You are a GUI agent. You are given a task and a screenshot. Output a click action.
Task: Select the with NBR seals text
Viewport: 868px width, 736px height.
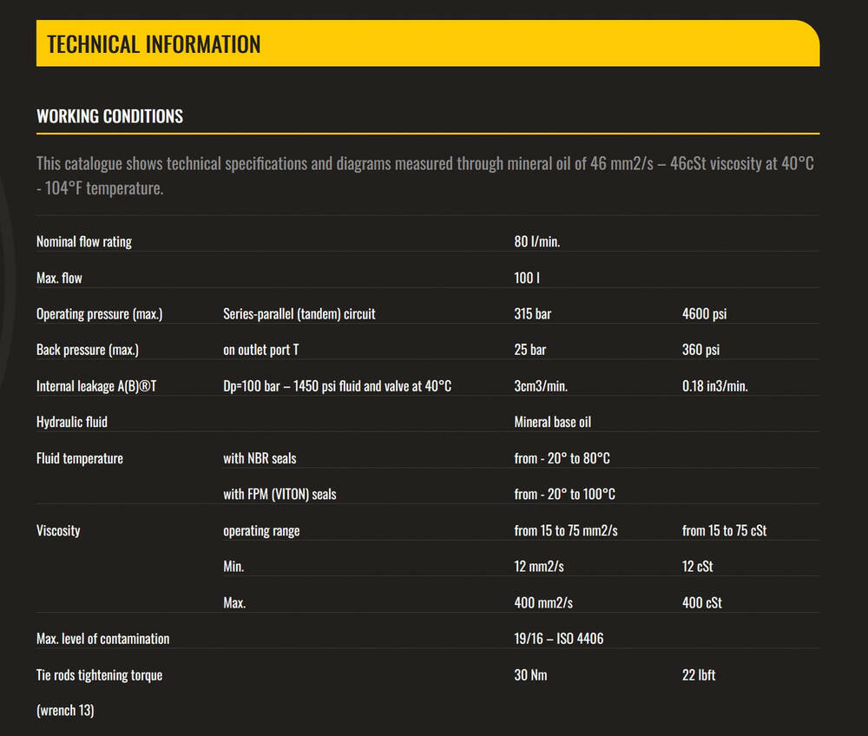tap(260, 458)
